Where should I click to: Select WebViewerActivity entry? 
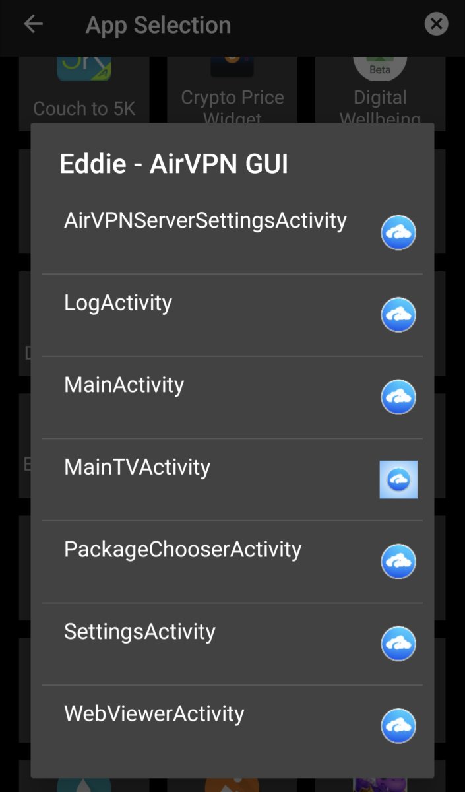pyautogui.click(x=154, y=713)
